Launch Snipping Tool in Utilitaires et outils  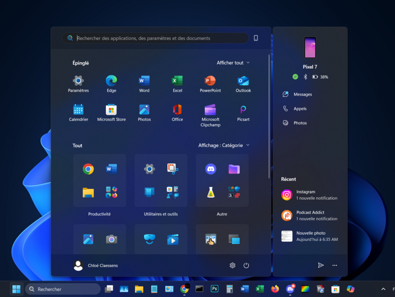(173, 169)
